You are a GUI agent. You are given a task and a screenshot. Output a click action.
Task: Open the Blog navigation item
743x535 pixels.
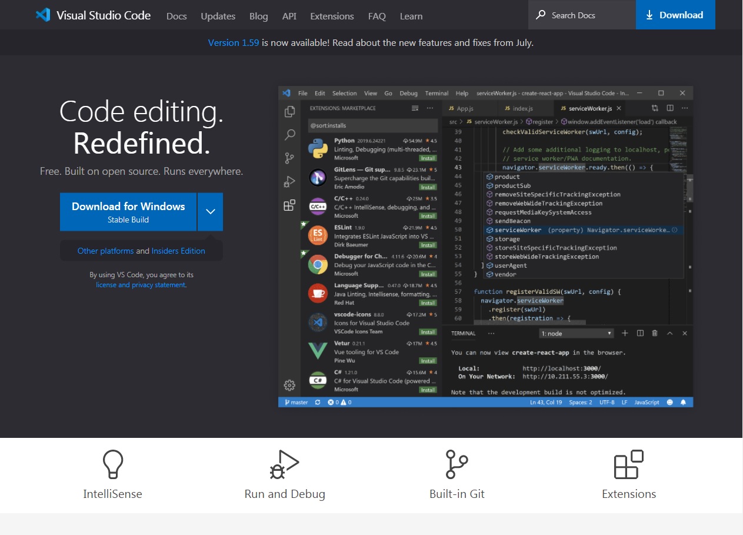(x=258, y=16)
